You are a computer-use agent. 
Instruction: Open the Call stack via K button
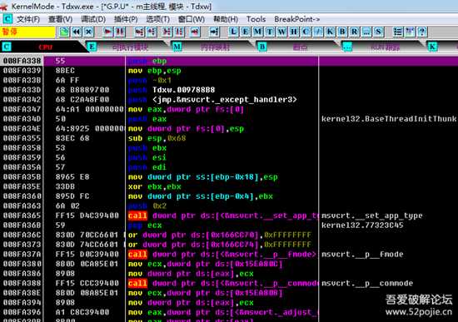(x=330, y=32)
